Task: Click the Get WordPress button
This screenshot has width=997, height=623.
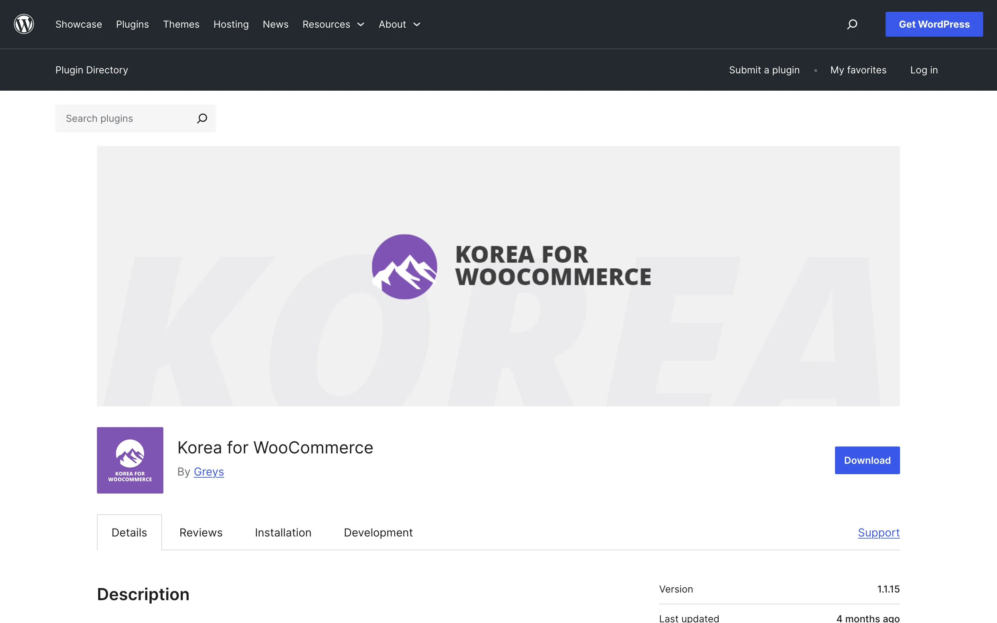Action: pyautogui.click(x=934, y=24)
